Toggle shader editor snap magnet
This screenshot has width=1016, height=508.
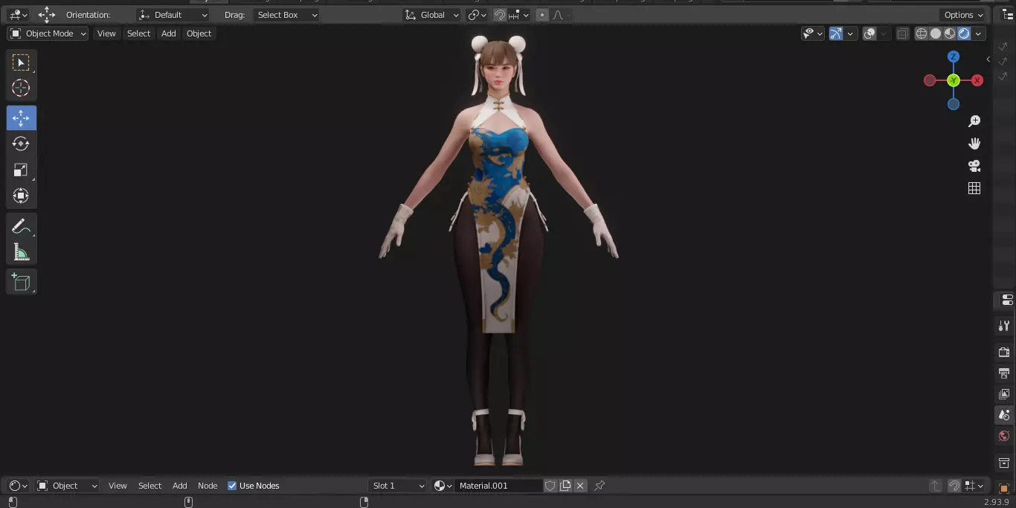pyautogui.click(x=954, y=486)
